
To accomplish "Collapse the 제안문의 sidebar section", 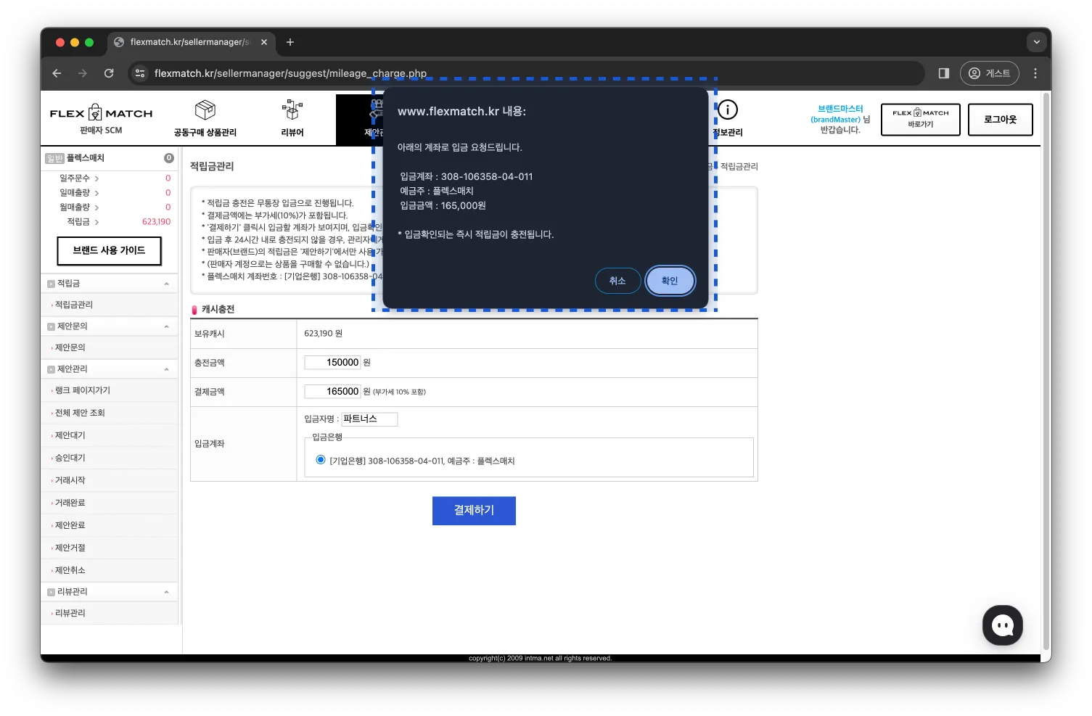I will point(167,326).
